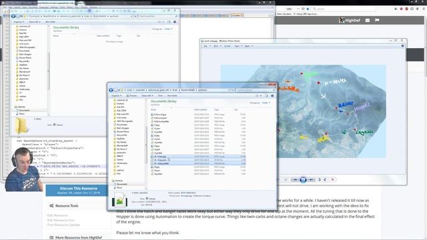This screenshot has height=240, width=427.
Task: Open change view dropdown in front Explorer
Action: tap(261, 96)
